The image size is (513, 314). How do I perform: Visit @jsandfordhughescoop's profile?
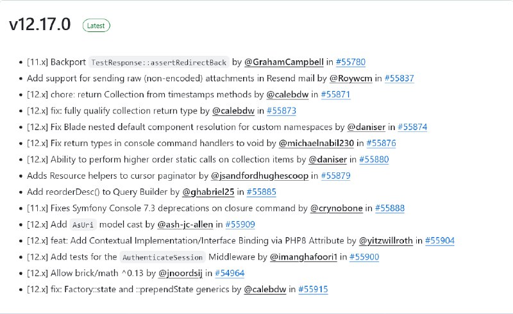260,176
